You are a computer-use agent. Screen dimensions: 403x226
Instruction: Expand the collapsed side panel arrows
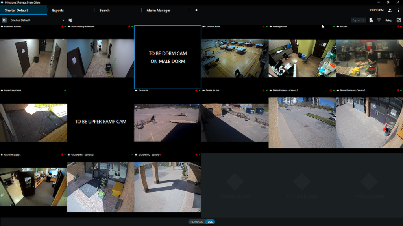(4, 20)
